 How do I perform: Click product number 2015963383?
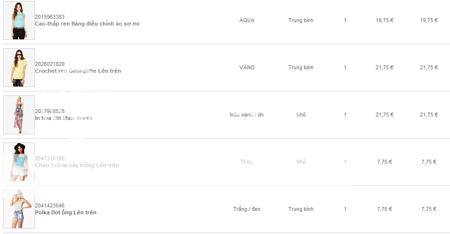(x=50, y=17)
